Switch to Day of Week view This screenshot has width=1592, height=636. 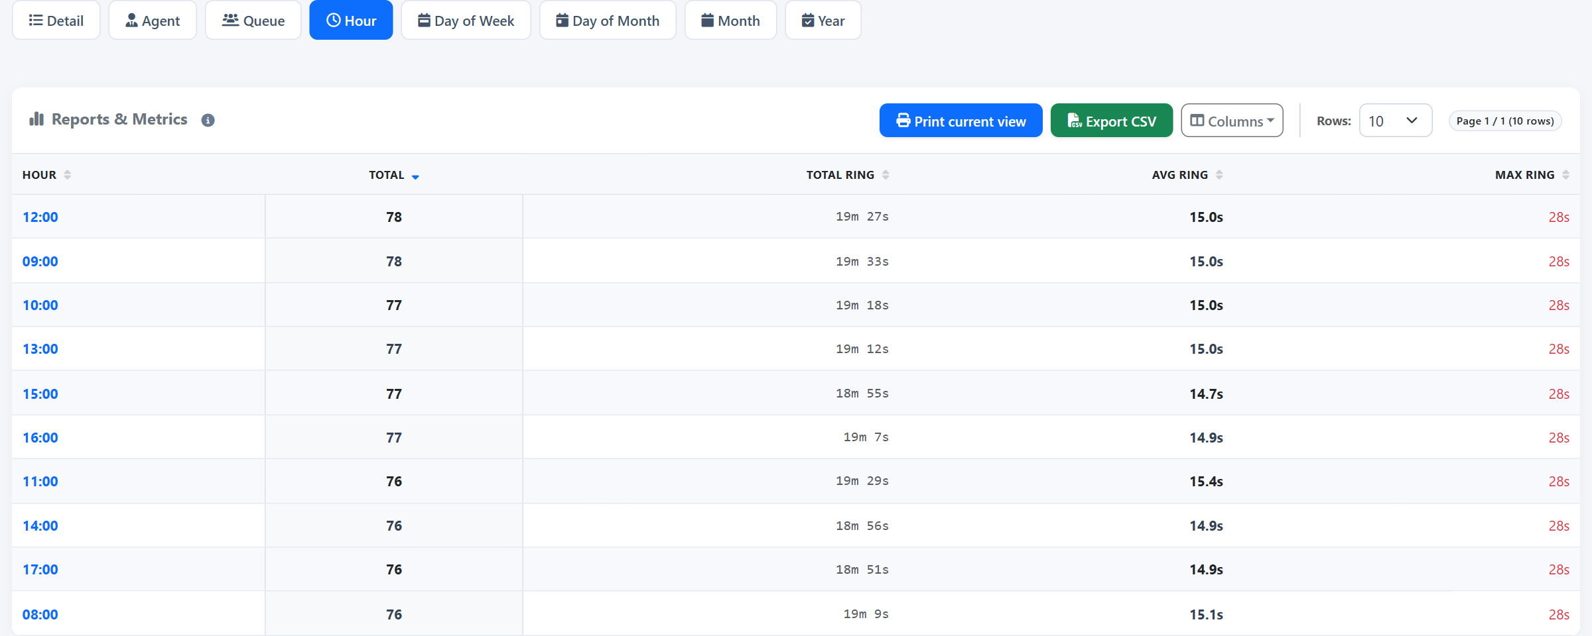click(466, 21)
